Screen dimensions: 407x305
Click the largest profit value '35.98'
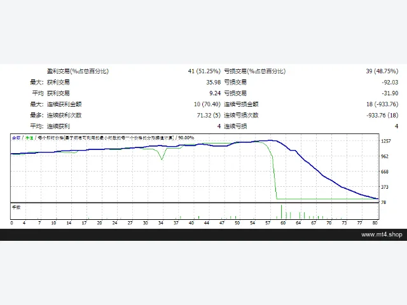pos(214,82)
